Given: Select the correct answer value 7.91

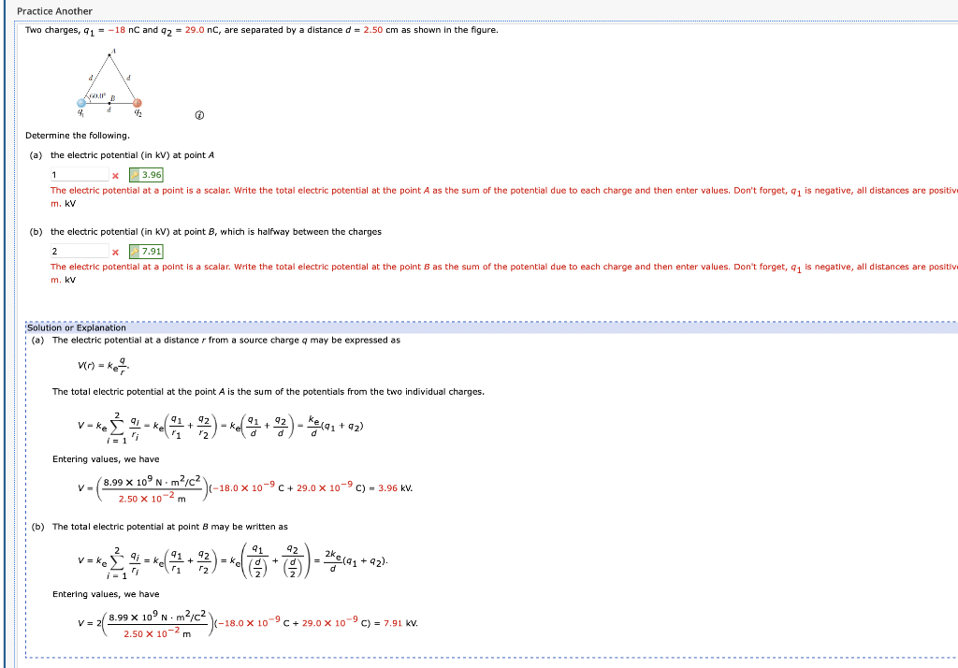Looking at the screenshot, I should coord(152,251).
